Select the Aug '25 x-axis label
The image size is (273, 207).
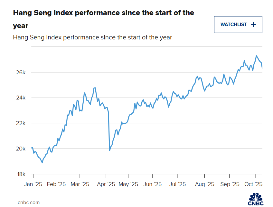click(x=205, y=184)
